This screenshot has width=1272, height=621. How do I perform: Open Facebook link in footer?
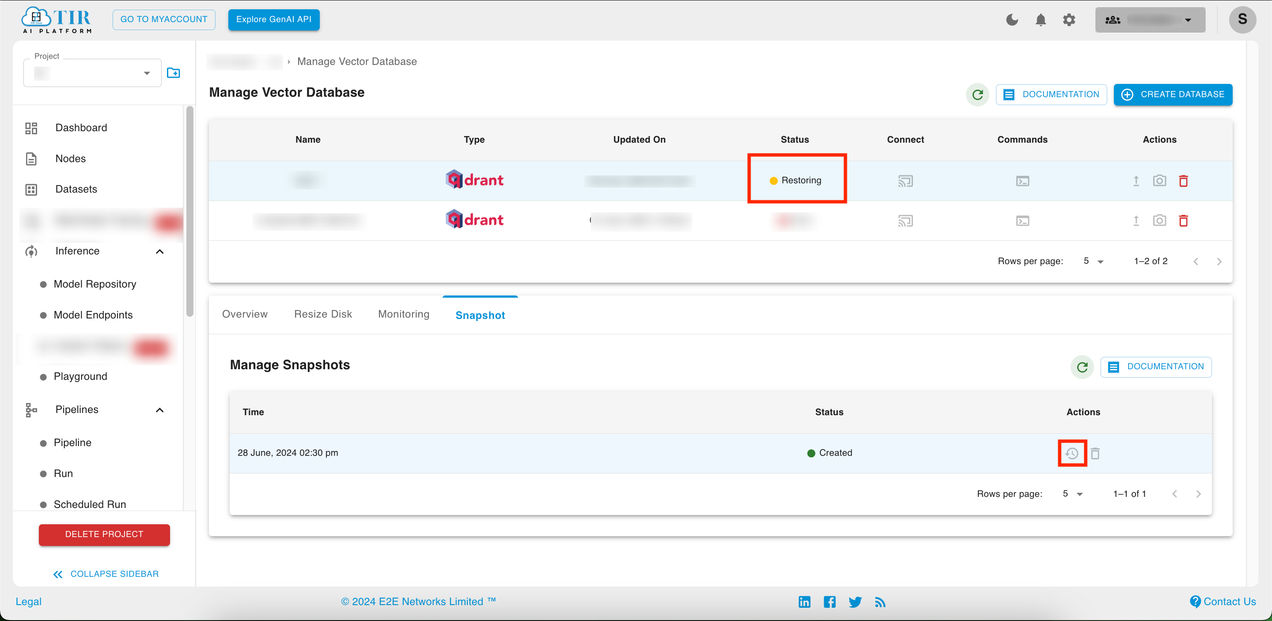pyautogui.click(x=829, y=602)
